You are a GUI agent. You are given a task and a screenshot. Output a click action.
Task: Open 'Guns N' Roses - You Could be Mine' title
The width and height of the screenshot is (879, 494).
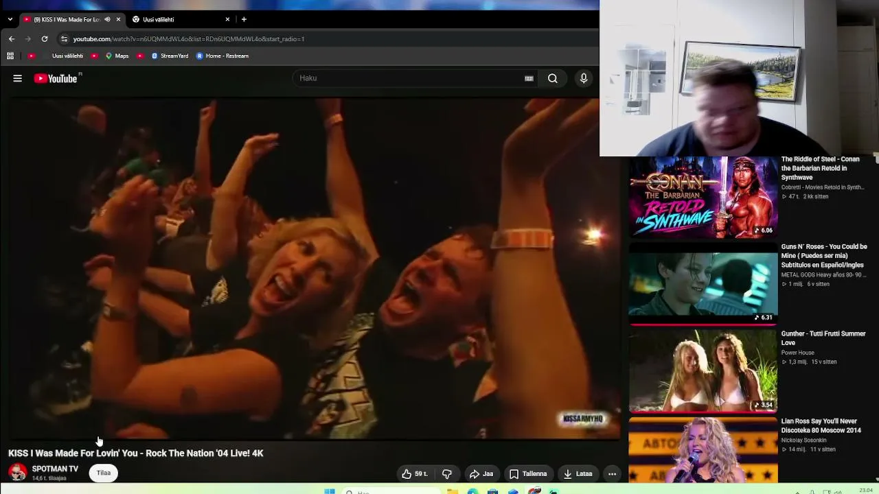(x=824, y=255)
